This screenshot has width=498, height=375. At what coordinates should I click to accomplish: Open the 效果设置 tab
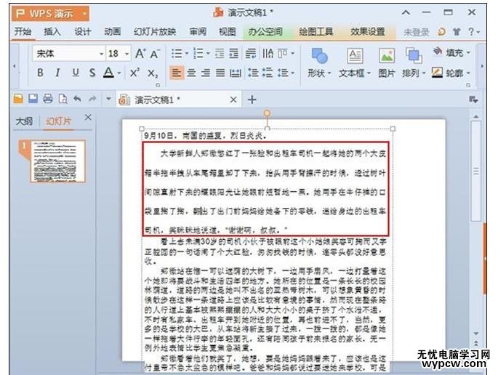click(x=367, y=31)
